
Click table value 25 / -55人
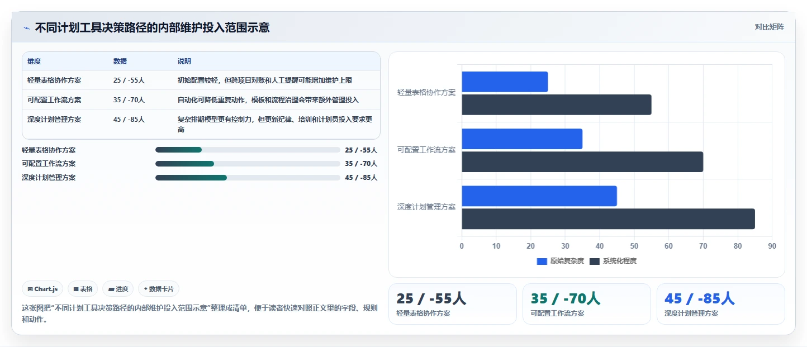[129, 80]
